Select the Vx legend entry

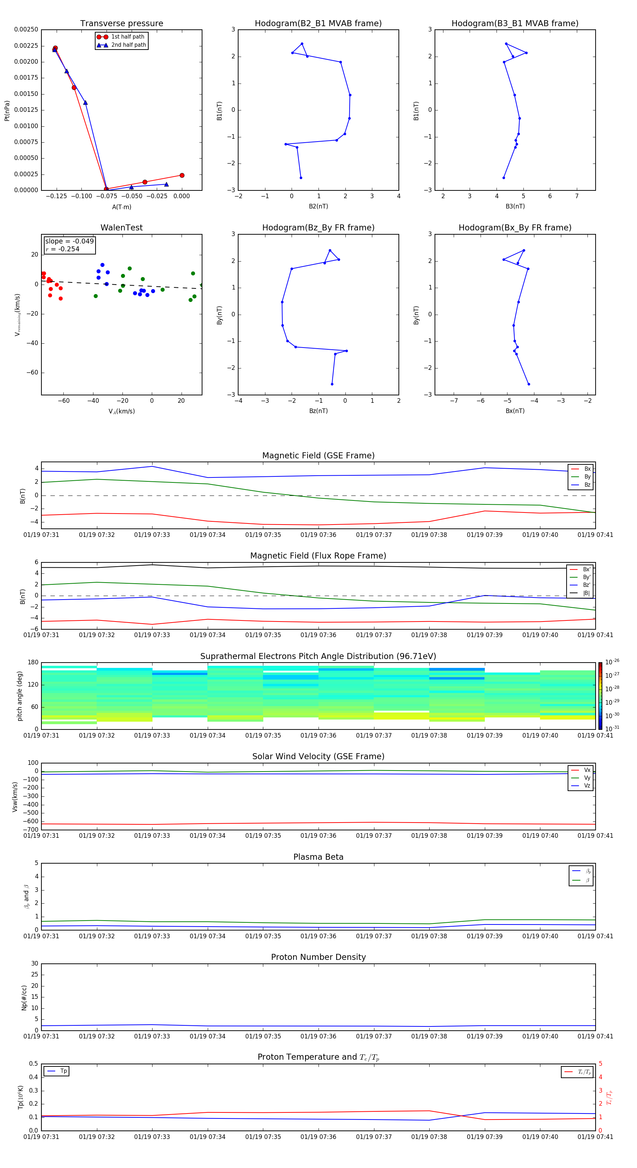[x=581, y=771]
